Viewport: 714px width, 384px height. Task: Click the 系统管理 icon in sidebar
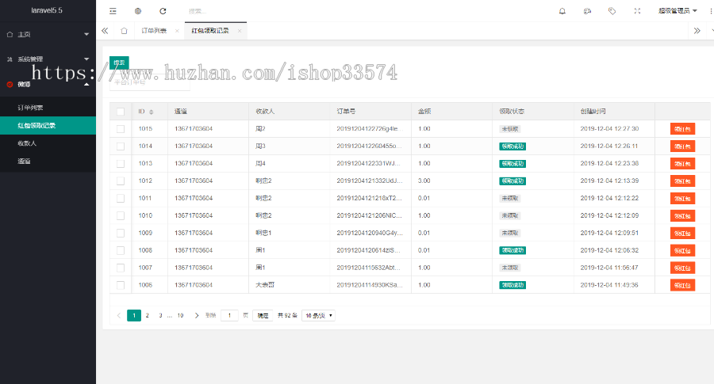[10, 59]
